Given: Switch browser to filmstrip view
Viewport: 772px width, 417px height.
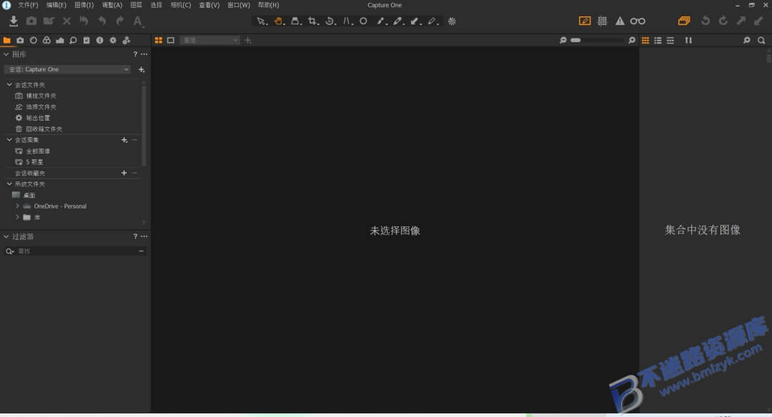Looking at the screenshot, I should click(x=670, y=40).
